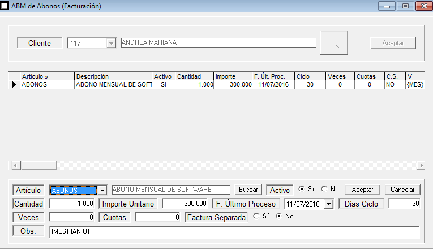Click the left arrow of the horizontal scrollbar

(15, 165)
